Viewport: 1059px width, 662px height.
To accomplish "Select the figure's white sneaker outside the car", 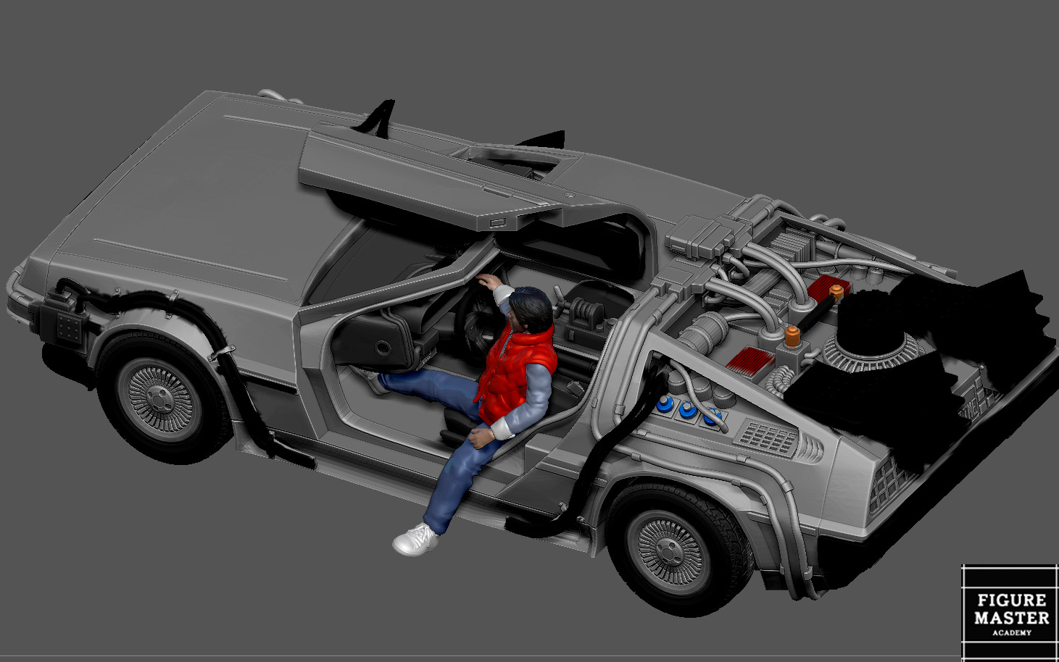I will click(415, 540).
